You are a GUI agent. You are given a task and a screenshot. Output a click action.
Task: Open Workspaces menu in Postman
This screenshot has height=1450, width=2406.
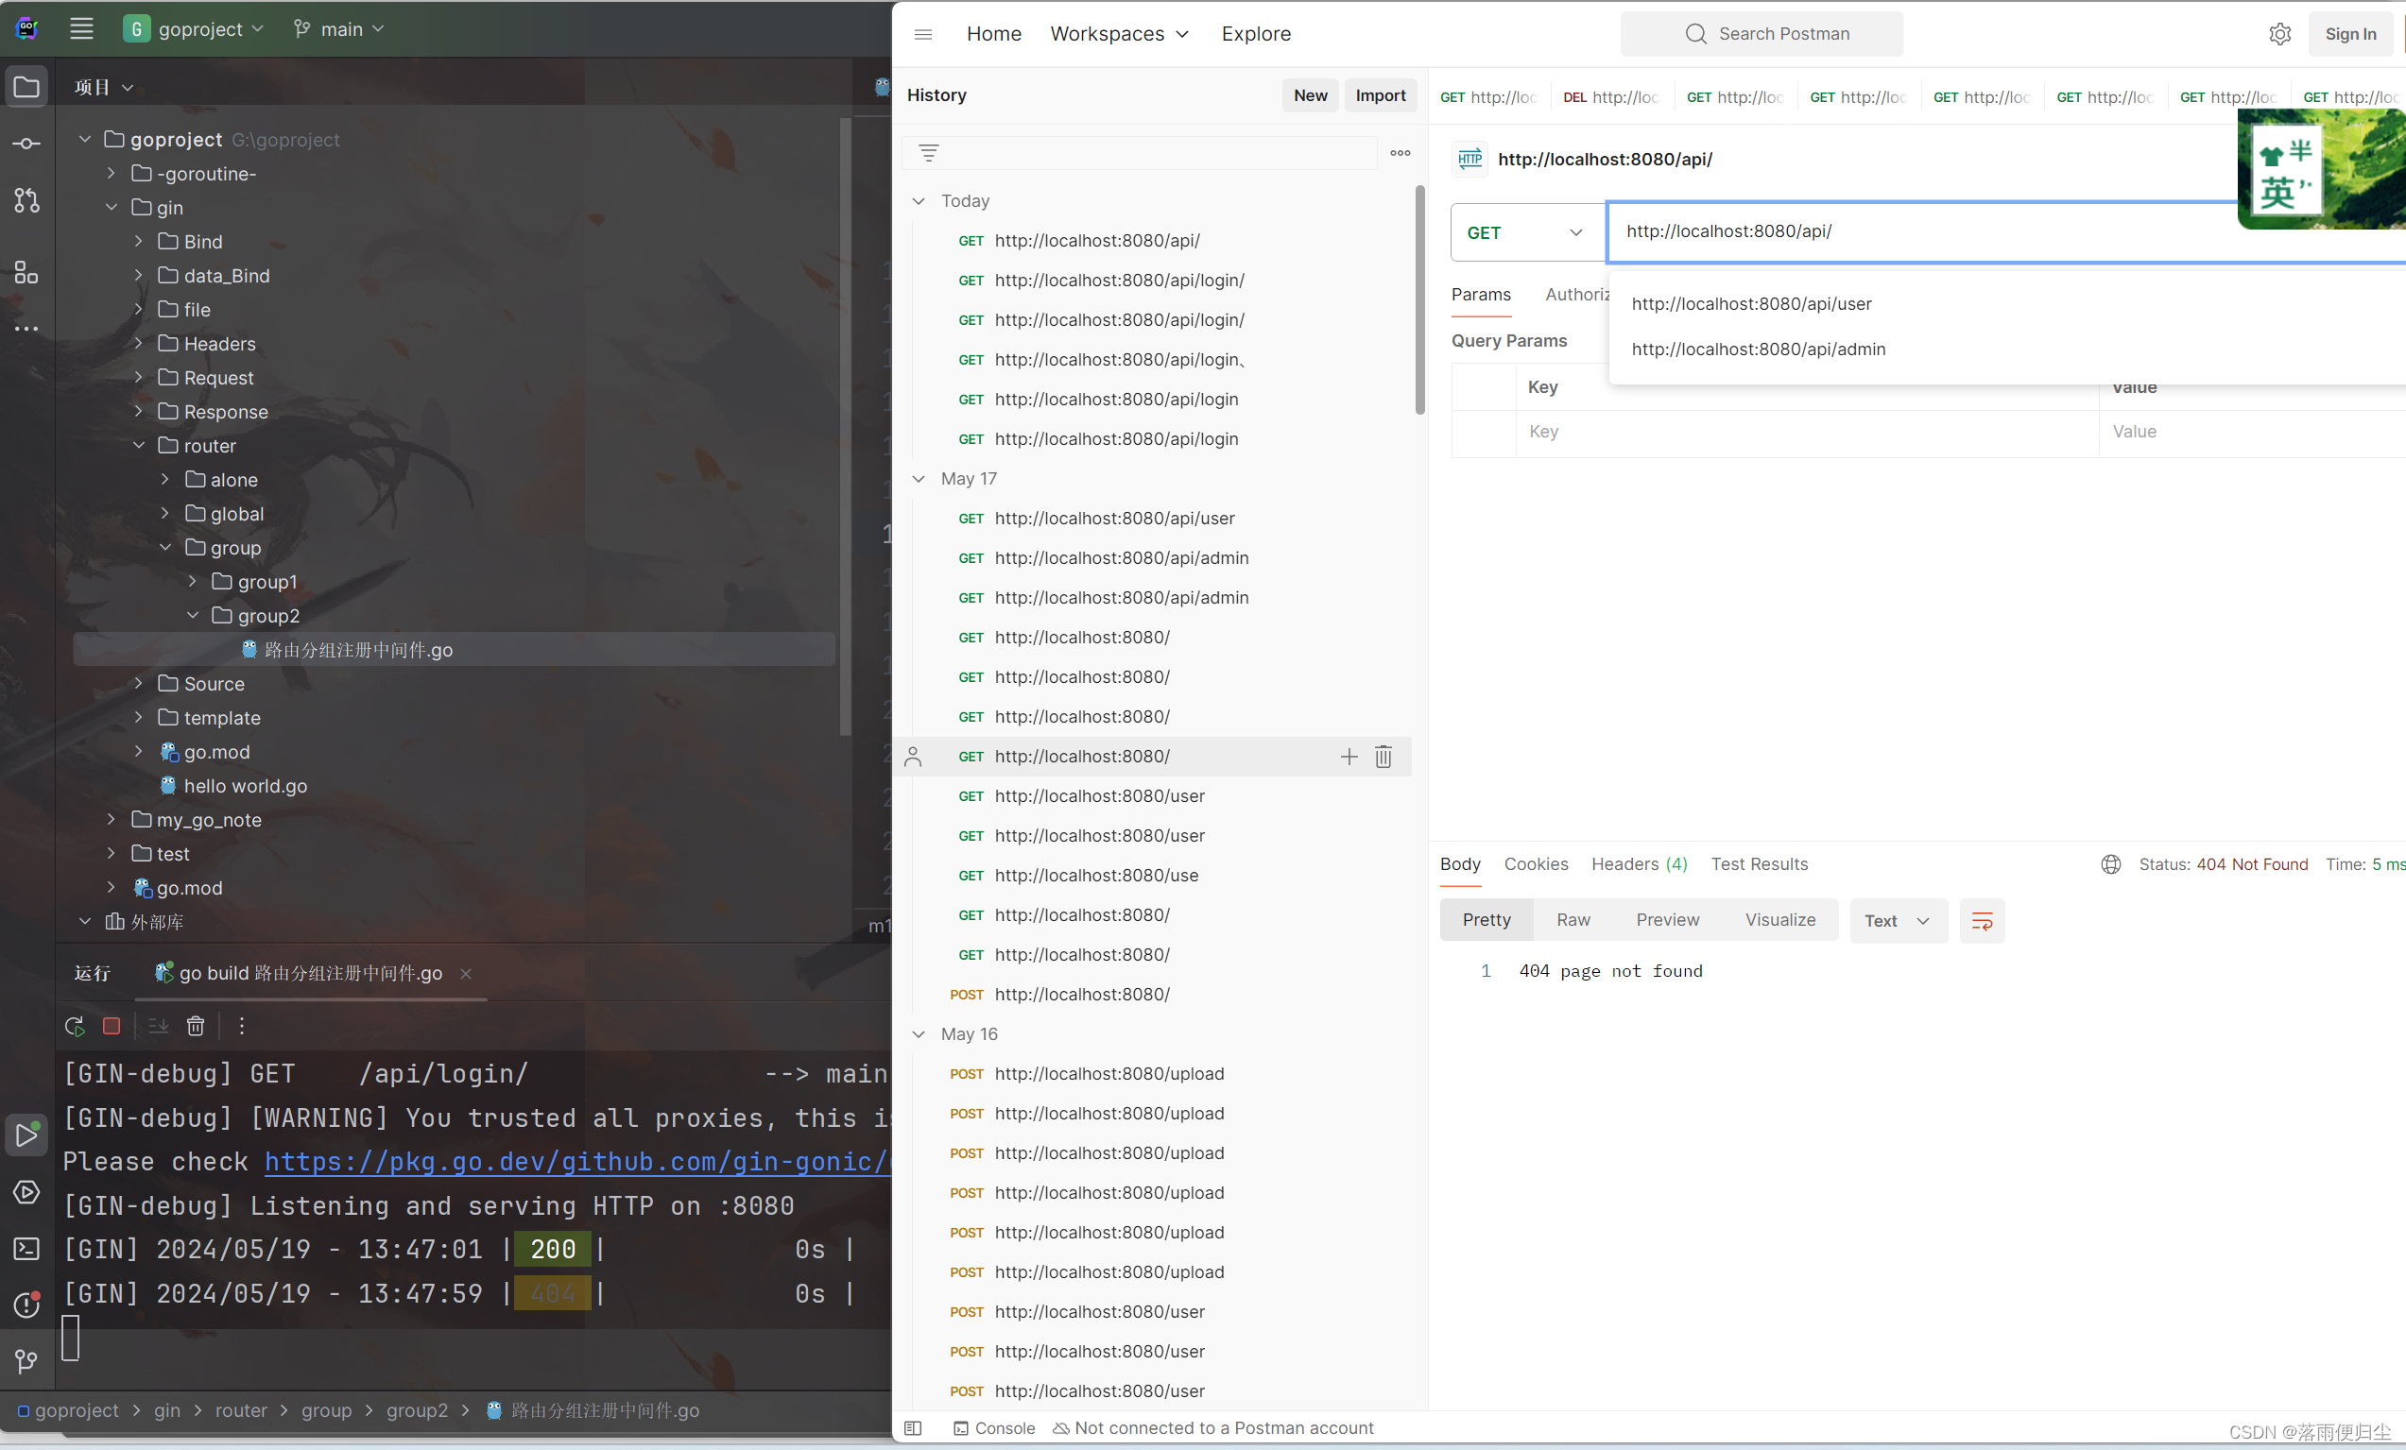(x=1119, y=34)
